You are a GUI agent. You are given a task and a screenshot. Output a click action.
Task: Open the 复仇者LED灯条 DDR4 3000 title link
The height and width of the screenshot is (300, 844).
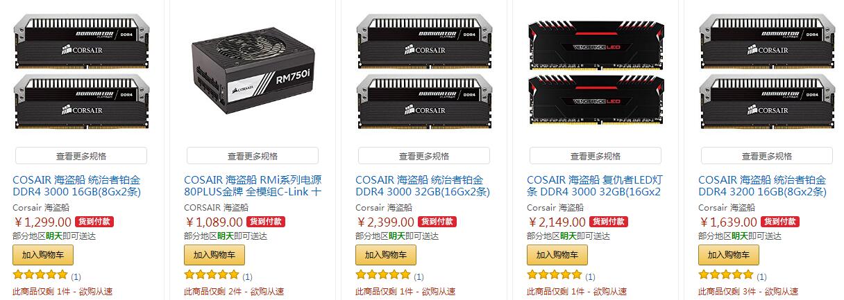594,186
